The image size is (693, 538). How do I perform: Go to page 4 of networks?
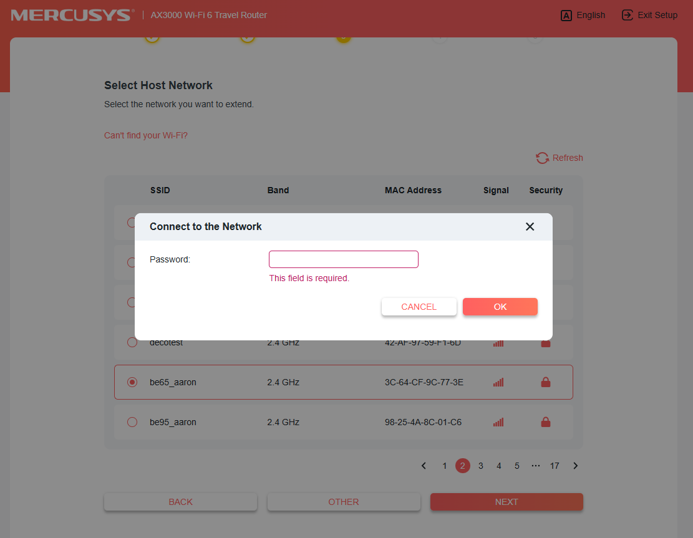tap(498, 466)
